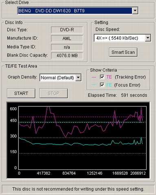
Task: Click the magenta TE dashed line legend
Action: tap(94, 77)
